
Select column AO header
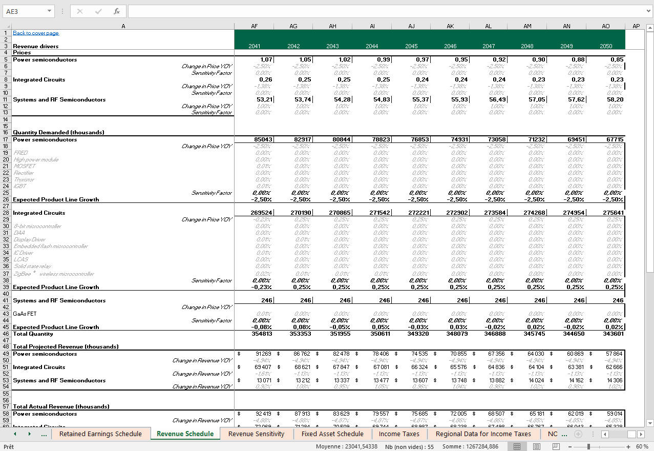coord(606,26)
